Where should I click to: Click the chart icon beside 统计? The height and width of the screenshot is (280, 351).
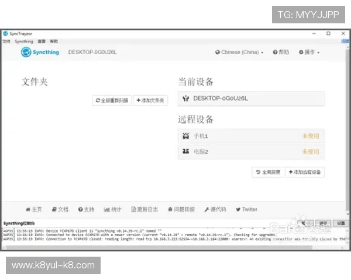(106, 209)
